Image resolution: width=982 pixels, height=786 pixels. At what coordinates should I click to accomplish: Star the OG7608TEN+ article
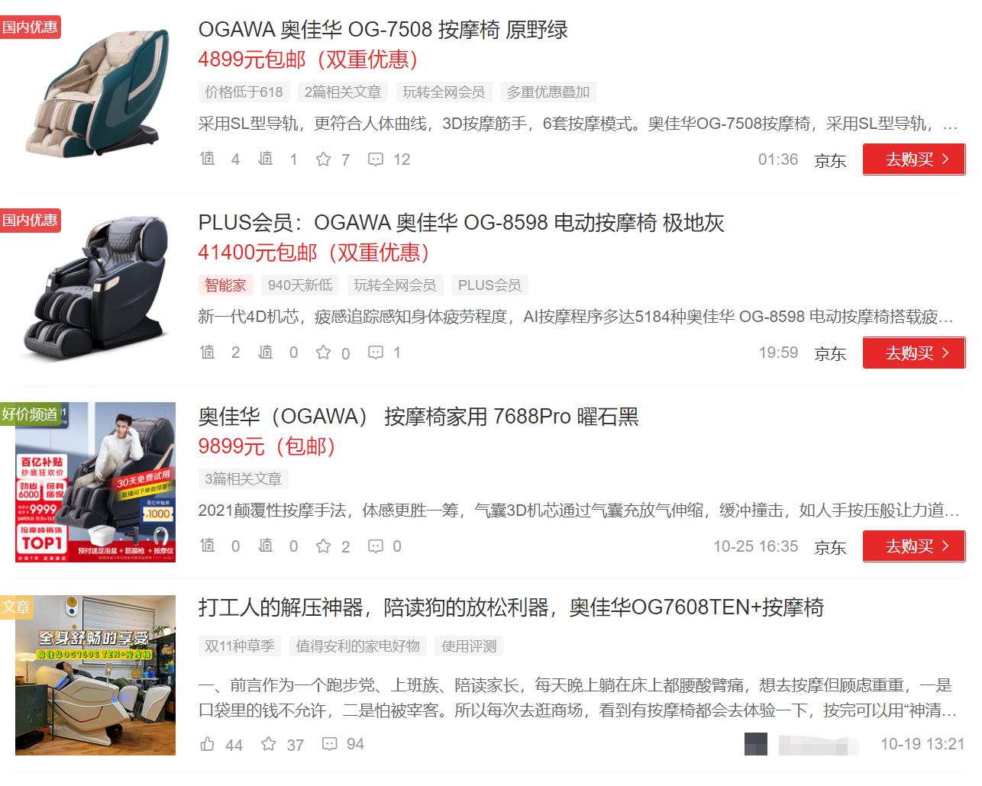point(268,744)
